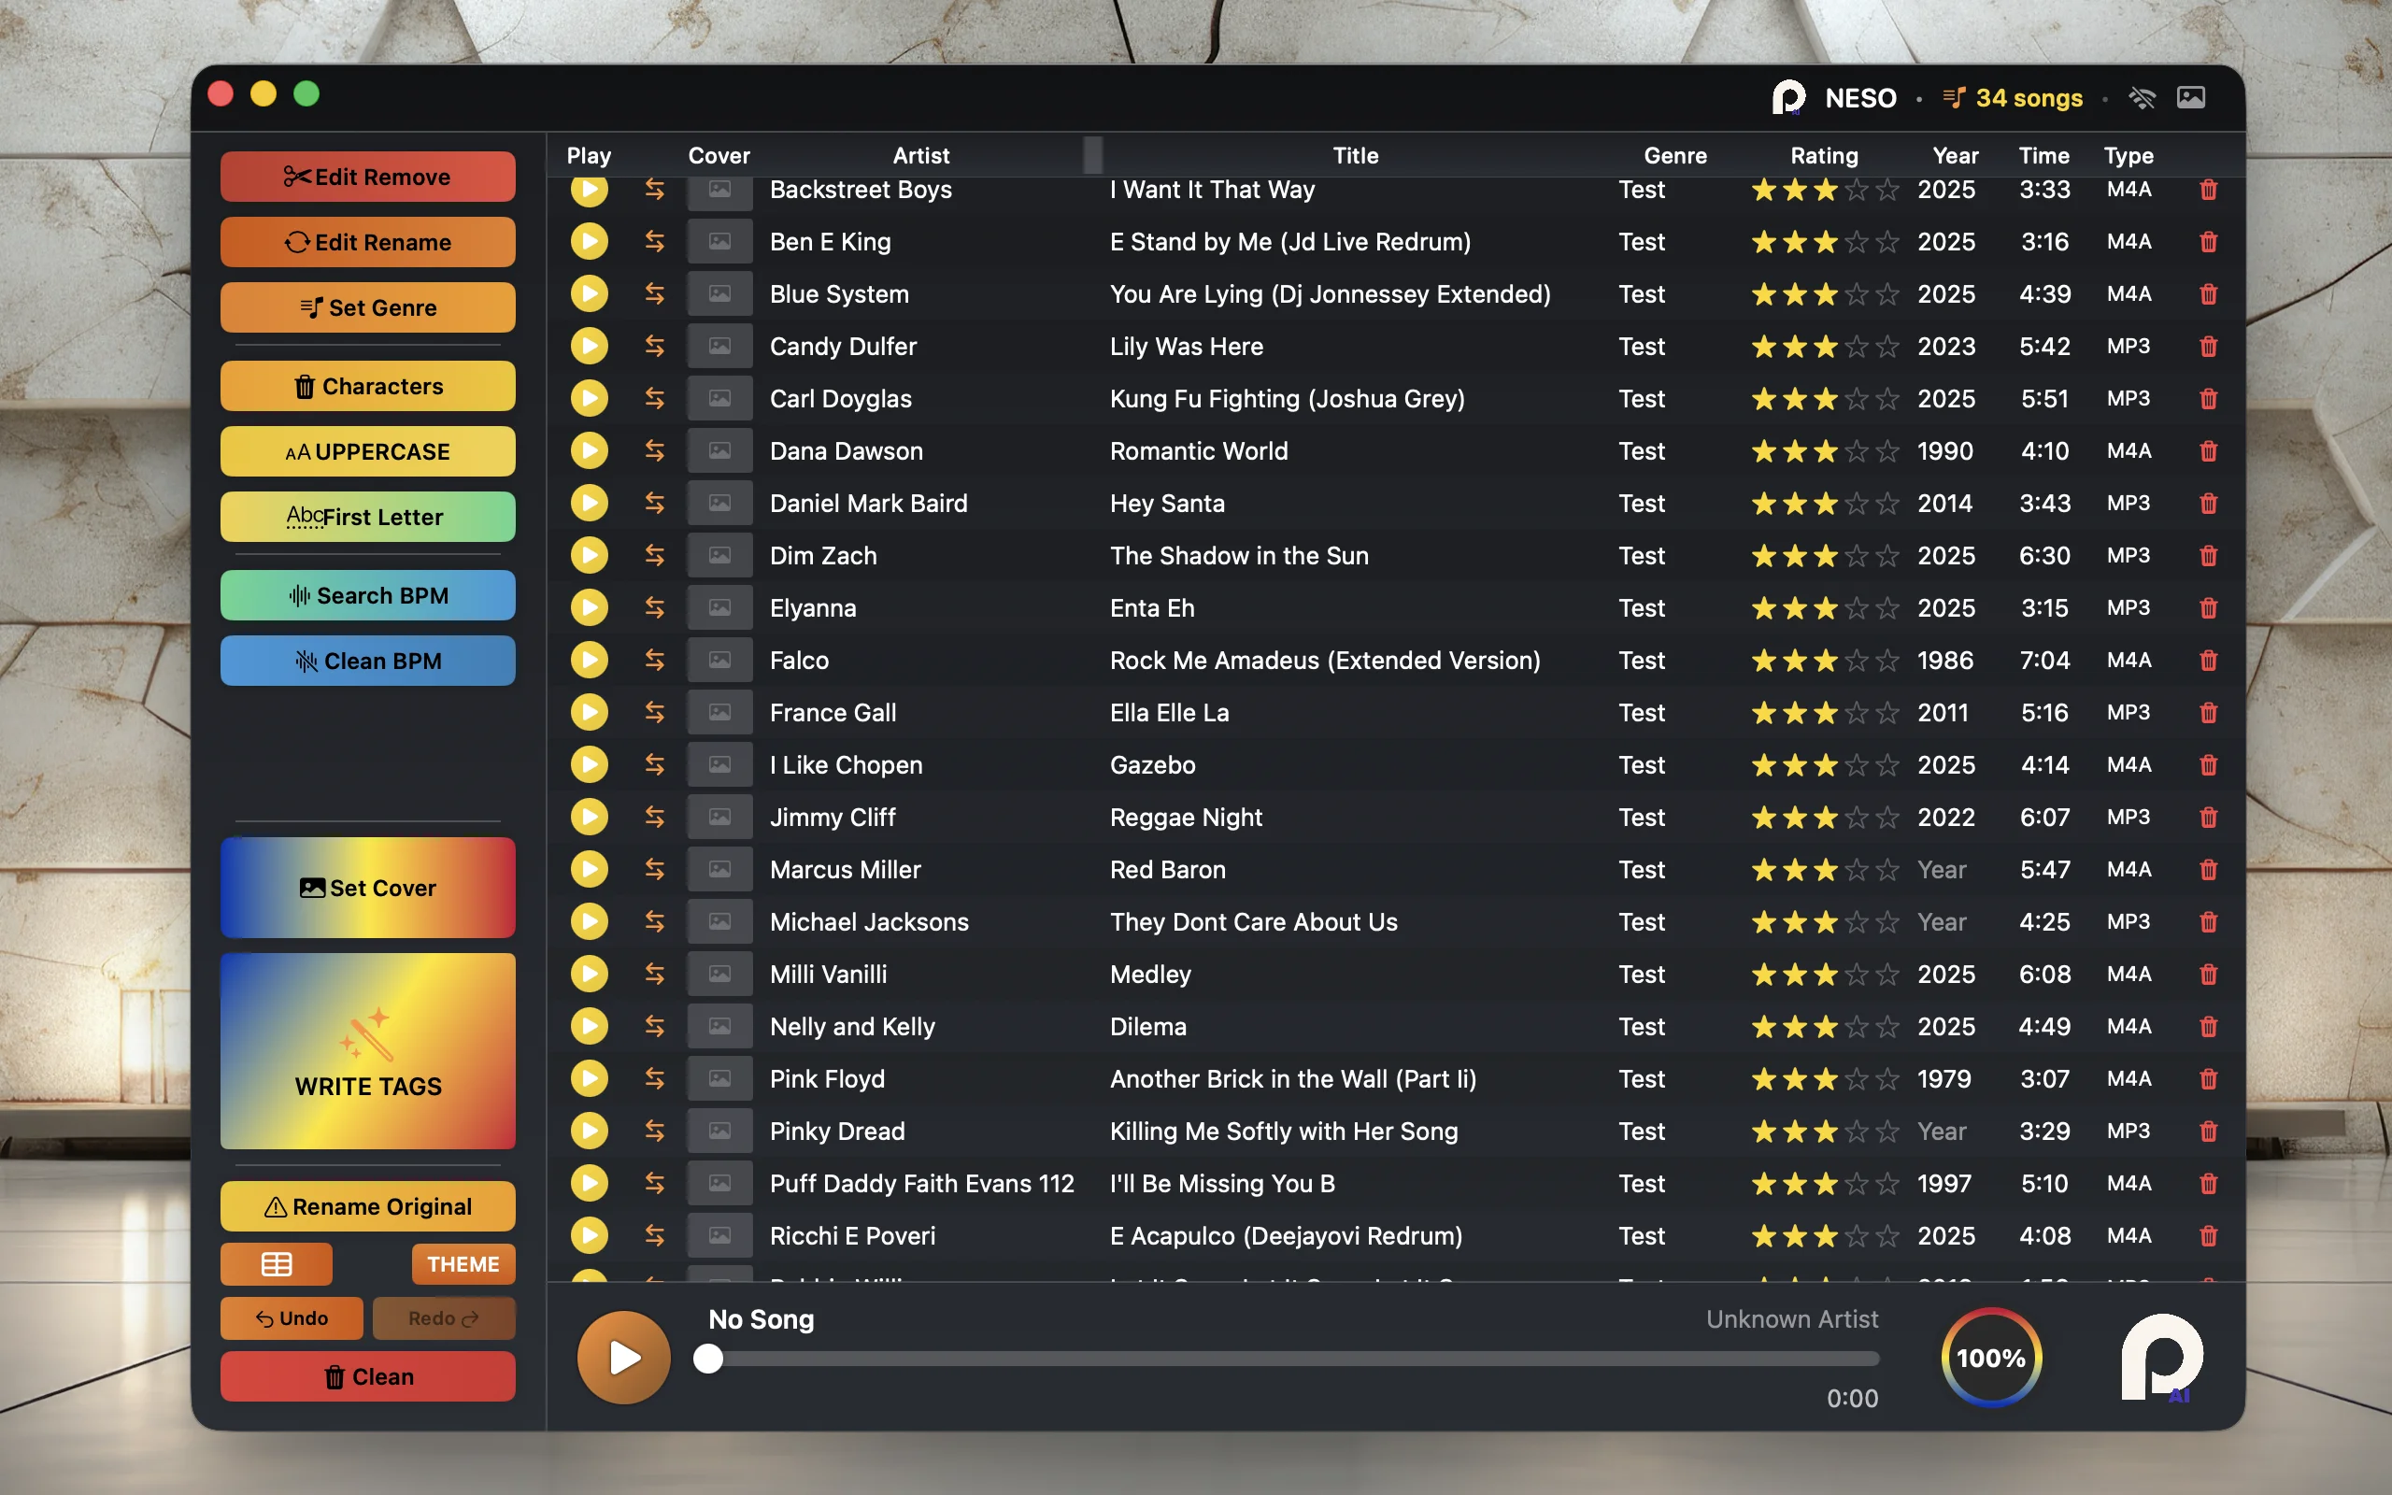Click cover placeholder for Pink Floyd
Viewport: 2392px width, 1495px height.
click(x=719, y=1078)
